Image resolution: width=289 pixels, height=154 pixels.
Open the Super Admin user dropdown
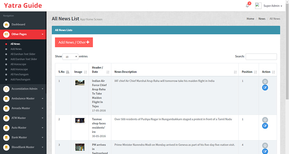pos(273,6)
